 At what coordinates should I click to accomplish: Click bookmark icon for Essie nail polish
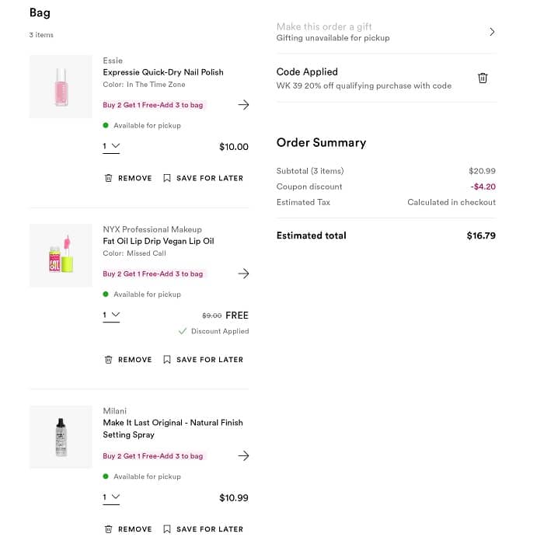[x=167, y=178]
